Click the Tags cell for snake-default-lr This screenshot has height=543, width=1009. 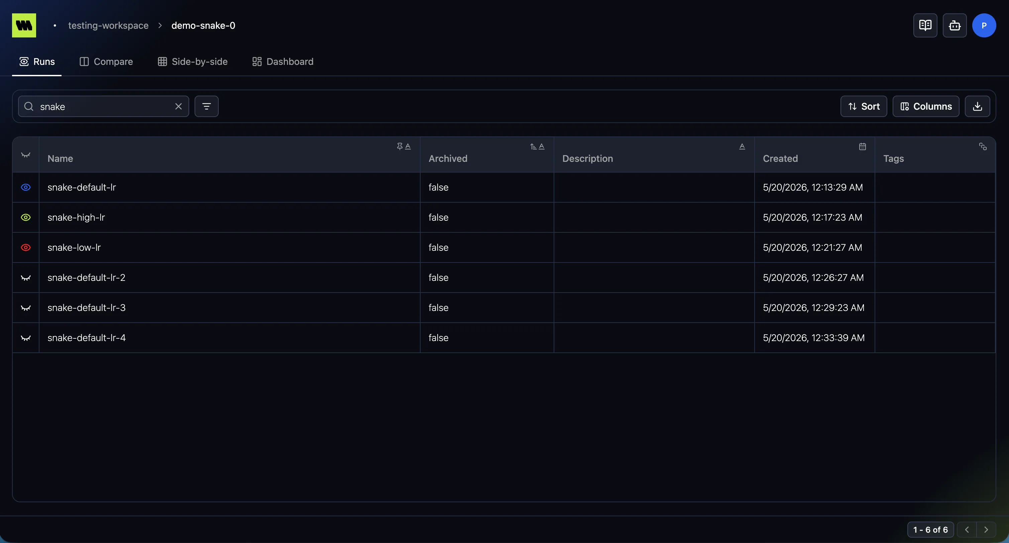click(x=935, y=187)
